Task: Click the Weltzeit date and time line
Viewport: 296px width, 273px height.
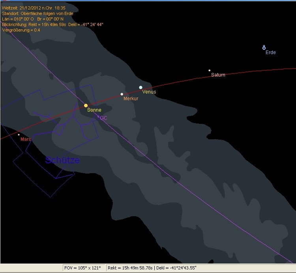Action: click(34, 7)
